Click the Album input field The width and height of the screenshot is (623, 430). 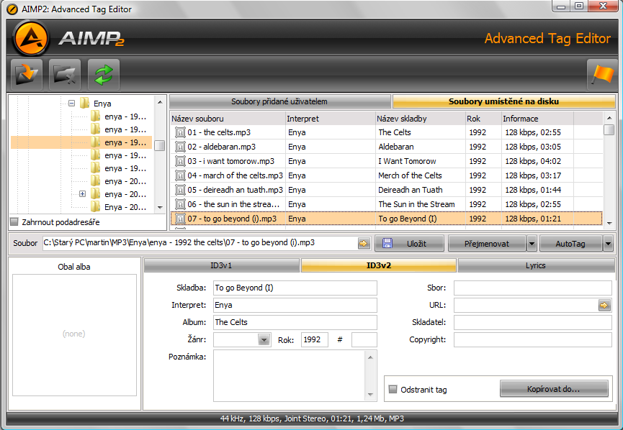point(295,322)
